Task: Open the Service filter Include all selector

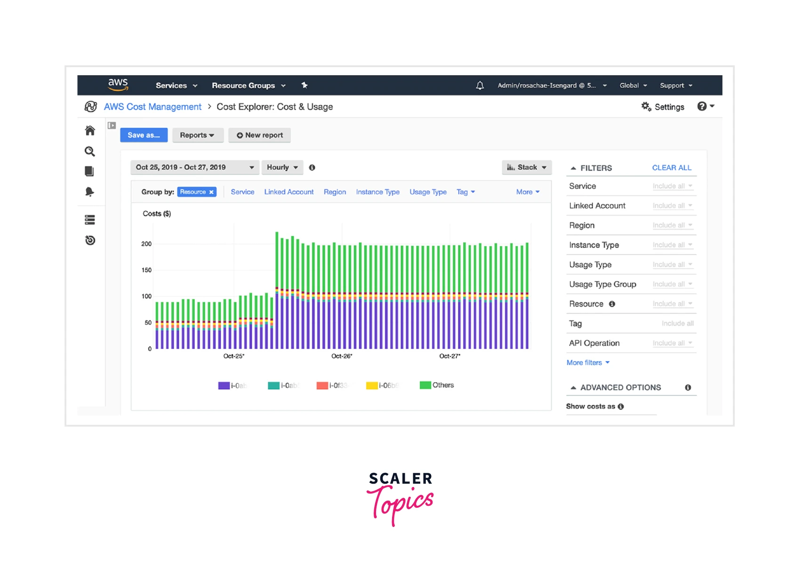Action: [x=672, y=187]
